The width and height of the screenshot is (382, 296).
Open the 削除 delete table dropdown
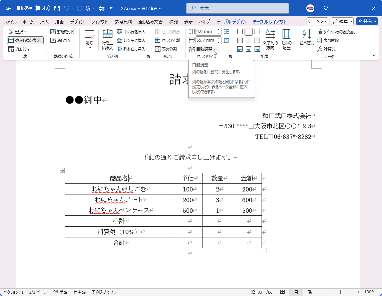click(89, 39)
